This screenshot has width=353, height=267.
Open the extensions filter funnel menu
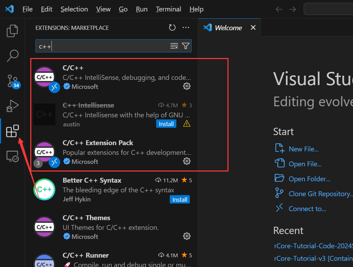click(185, 46)
